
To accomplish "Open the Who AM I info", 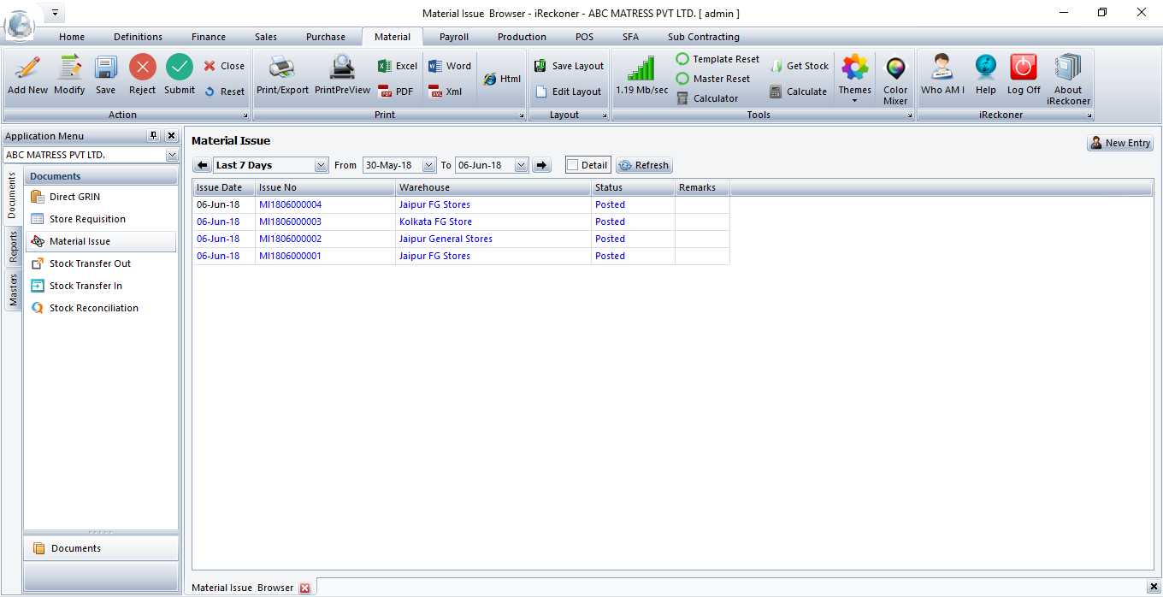I will click(942, 68).
